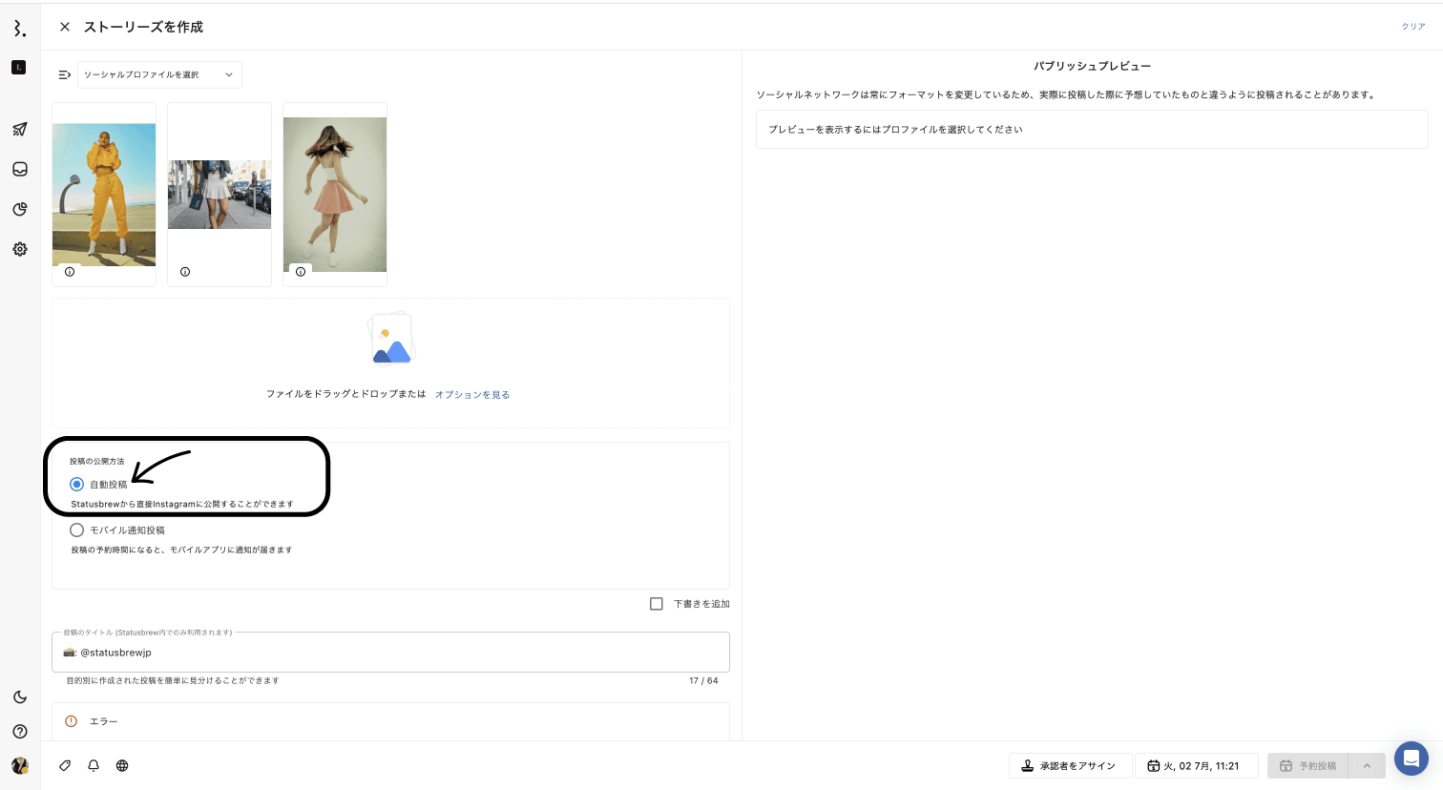Click the post title input field
The height and width of the screenshot is (790, 1443).
coord(390,653)
